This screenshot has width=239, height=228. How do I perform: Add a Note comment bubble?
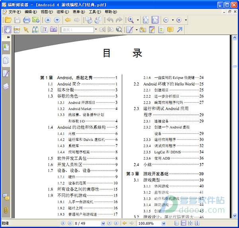point(170,29)
